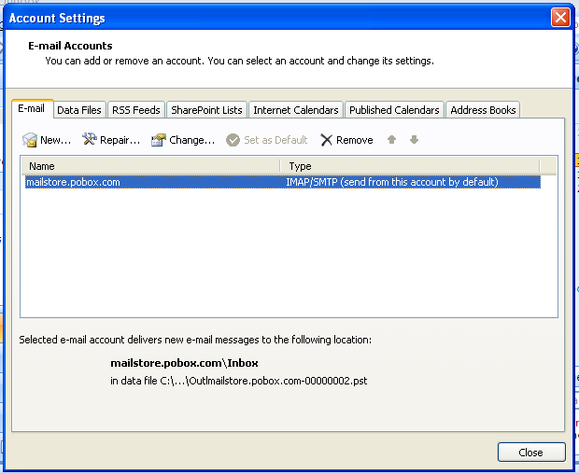Click the Repair tools icon
Viewport: 579px width, 474px height.
point(89,139)
